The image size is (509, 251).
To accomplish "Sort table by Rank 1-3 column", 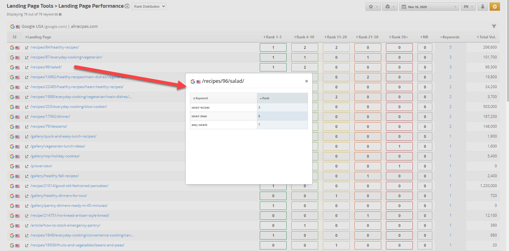I will (273, 37).
